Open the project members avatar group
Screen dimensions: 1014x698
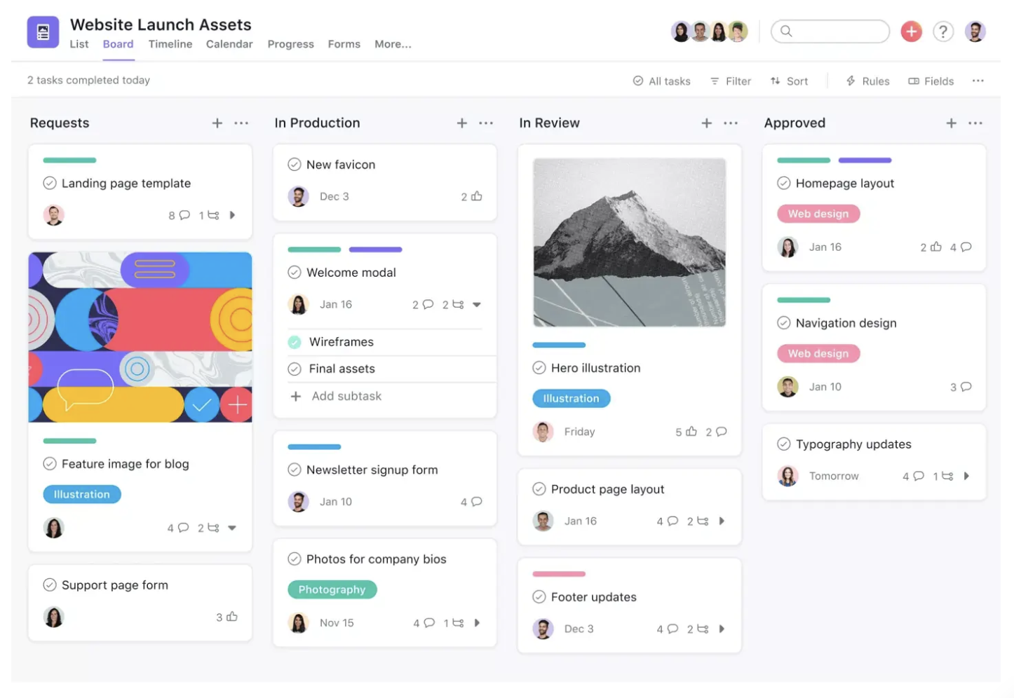(x=710, y=32)
